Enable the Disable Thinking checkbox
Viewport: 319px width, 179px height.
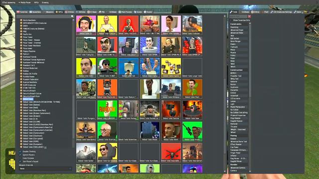(20, 152)
